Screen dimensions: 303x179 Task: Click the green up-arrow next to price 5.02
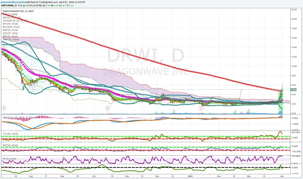coord(24,6)
